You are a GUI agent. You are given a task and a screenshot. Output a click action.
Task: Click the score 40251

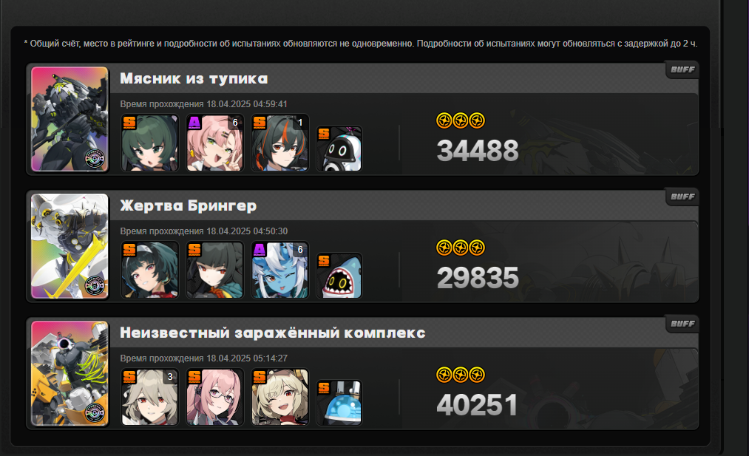click(x=477, y=405)
